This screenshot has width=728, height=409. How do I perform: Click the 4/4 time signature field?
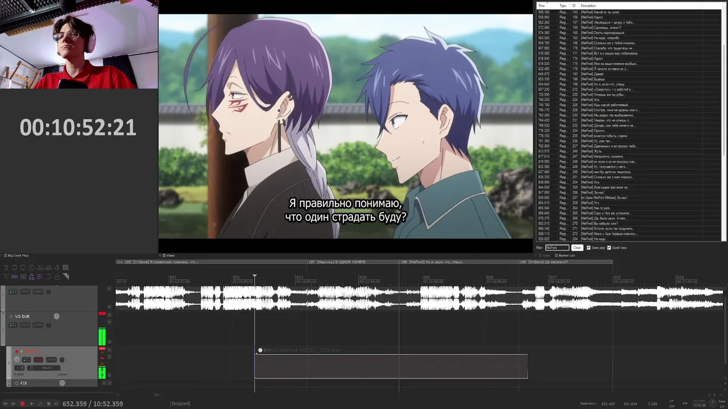(685, 404)
